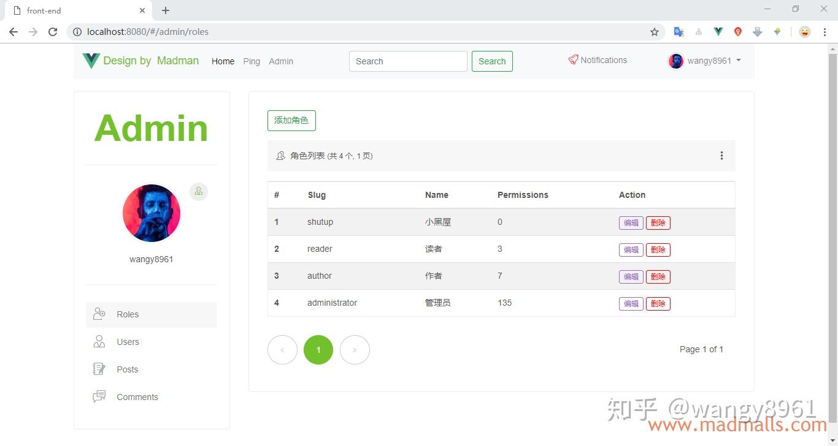Open the role list three-dot menu
This screenshot has height=446, width=838.
coord(721,156)
